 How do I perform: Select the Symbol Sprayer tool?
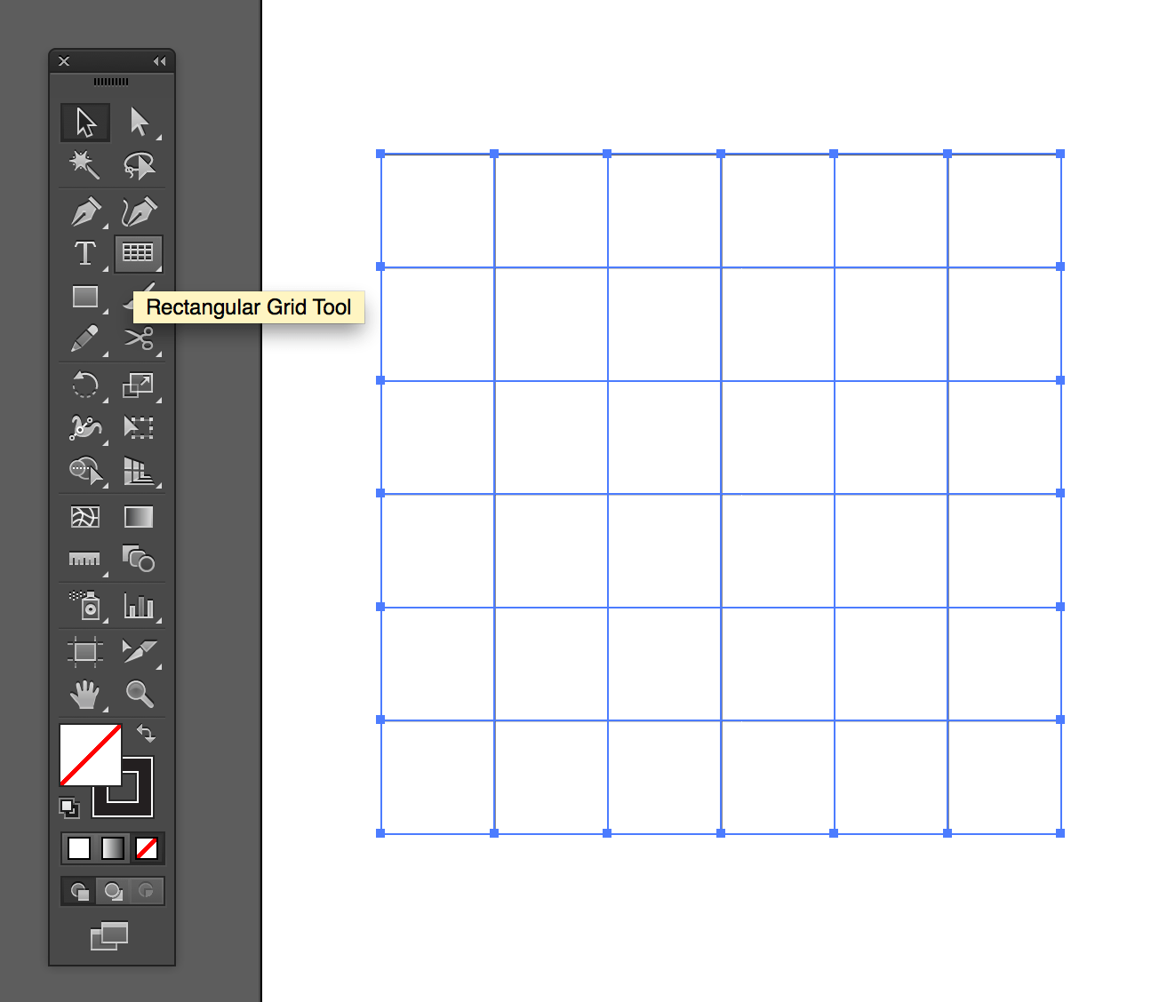85,606
